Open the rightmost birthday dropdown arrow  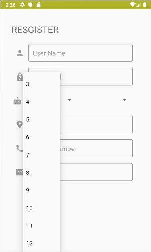point(124,100)
